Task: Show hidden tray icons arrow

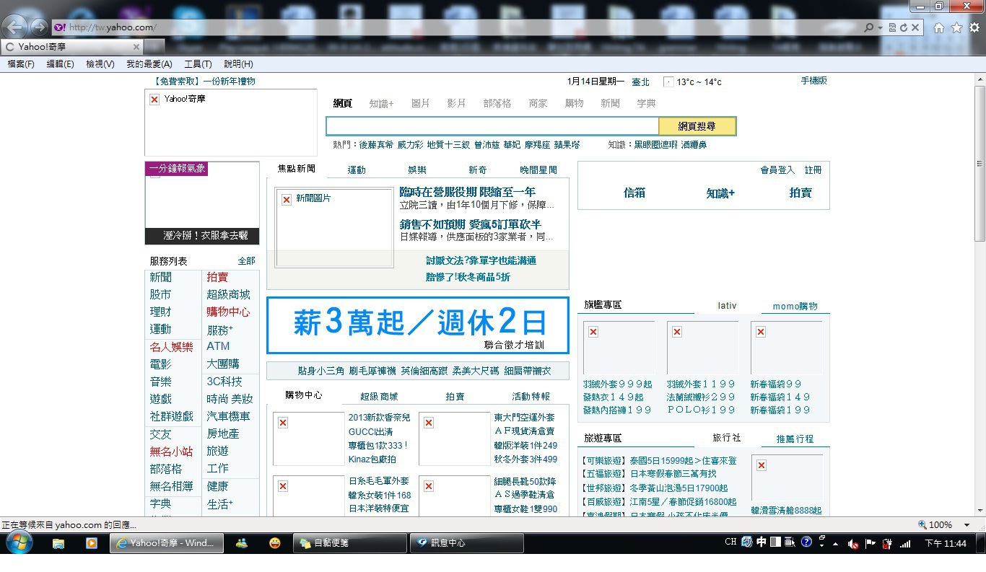Action: coord(836,544)
